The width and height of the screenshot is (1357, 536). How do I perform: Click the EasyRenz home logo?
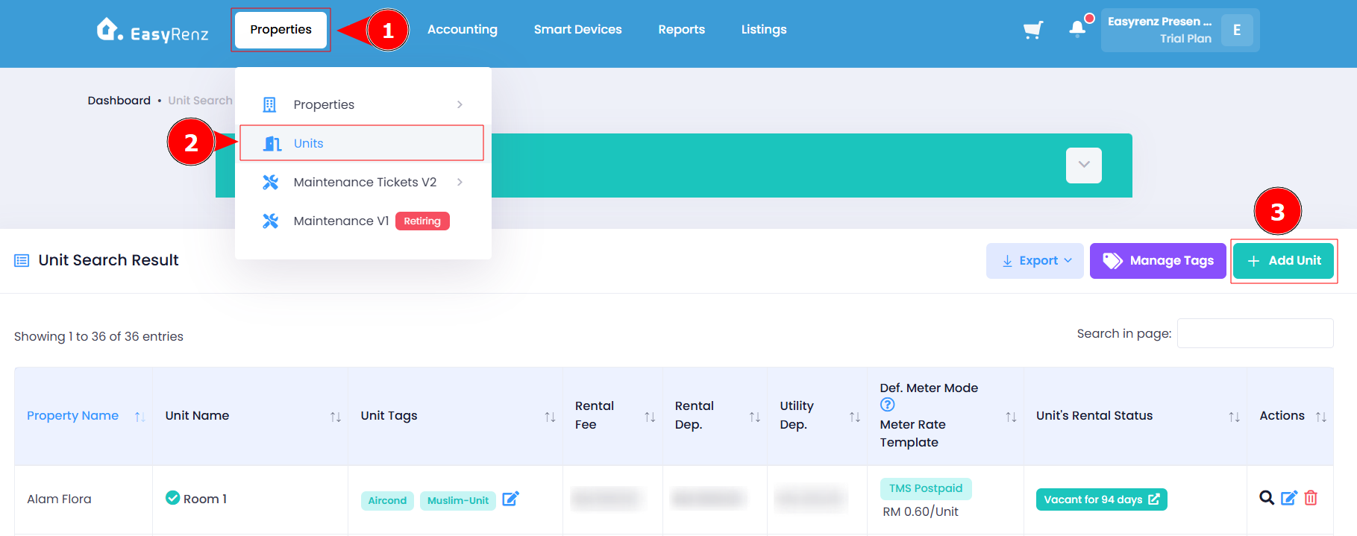(152, 30)
